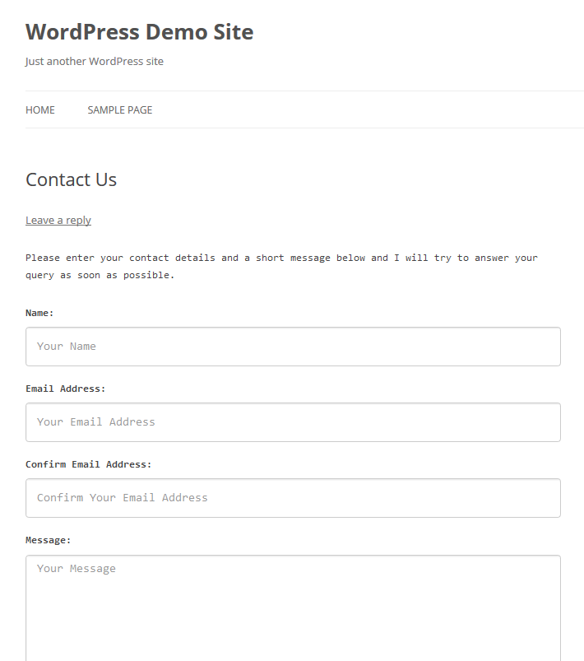Click the Just another WordPress site tagline
This screenshot has width=584, height=661.
[95, 61]
